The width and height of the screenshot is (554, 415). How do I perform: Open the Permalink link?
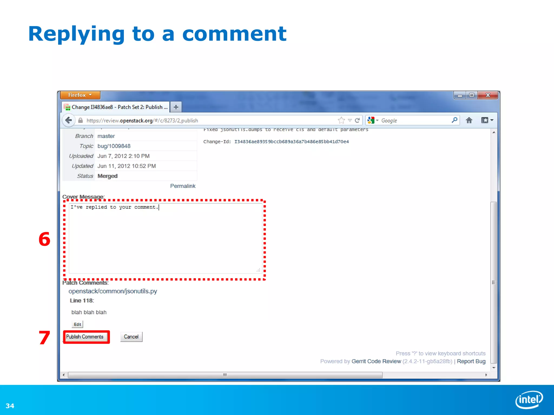click(x=183, y=186)
